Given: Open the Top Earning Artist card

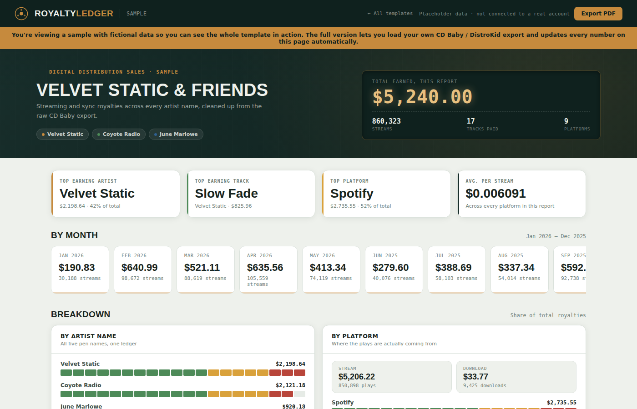Looking at the screenshot, I should (116, 194).
